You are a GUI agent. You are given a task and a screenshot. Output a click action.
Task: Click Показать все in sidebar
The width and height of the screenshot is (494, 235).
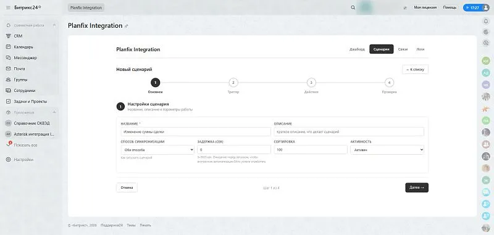click(25, 146)
